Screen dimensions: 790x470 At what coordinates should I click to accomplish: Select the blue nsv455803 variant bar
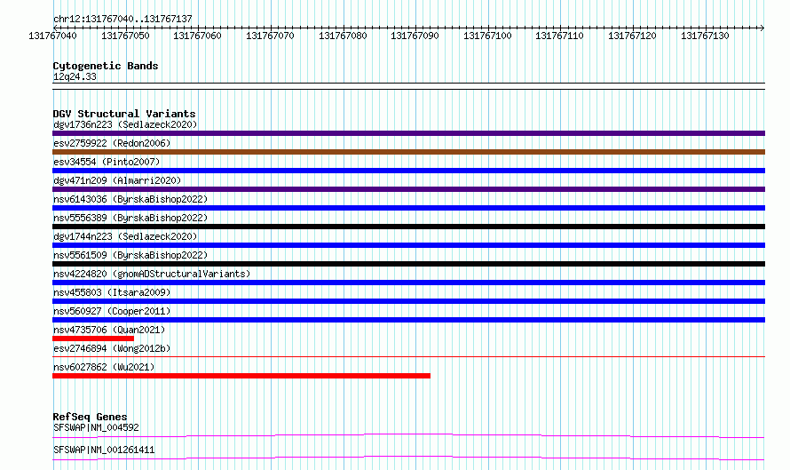pos(408,301)
